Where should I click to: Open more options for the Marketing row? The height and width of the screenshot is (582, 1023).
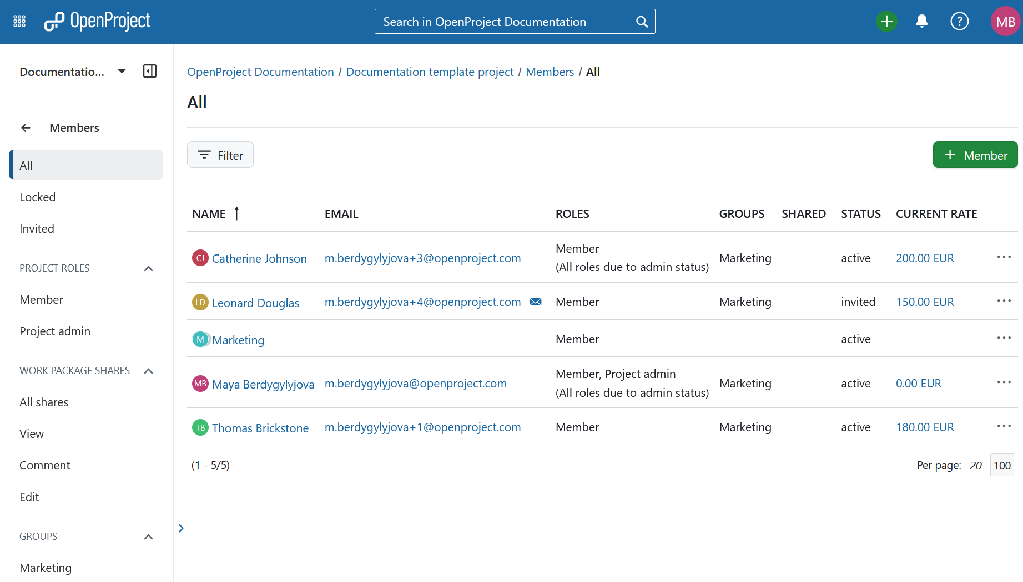pos(1004,338)
